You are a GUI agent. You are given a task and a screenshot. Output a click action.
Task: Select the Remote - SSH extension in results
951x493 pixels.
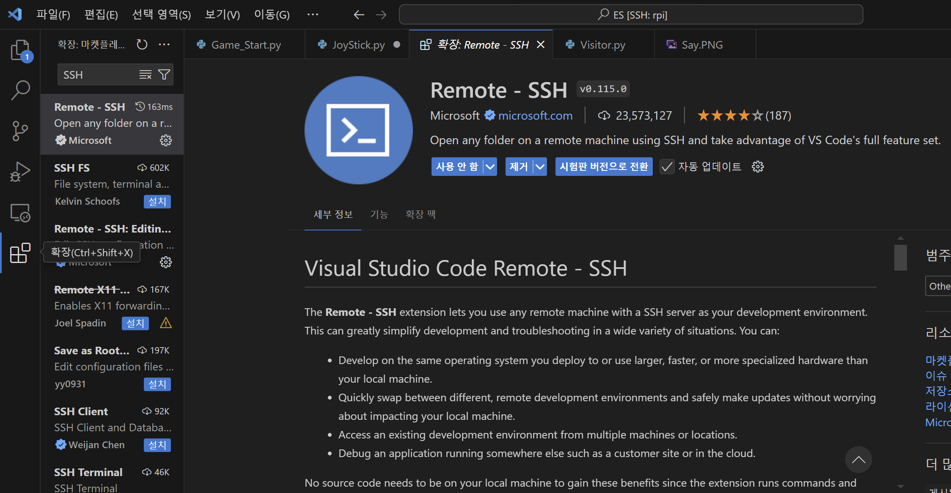[x=112, y=124]
